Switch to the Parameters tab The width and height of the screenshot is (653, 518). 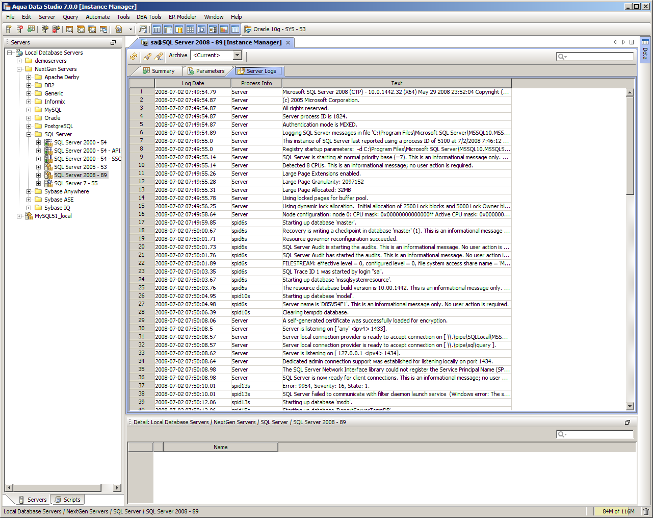206,71
